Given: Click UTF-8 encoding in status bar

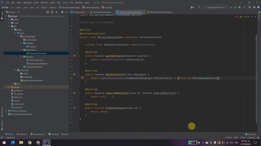Looking at the screenshot, I should pyautogui.click(x=243, y=137).
